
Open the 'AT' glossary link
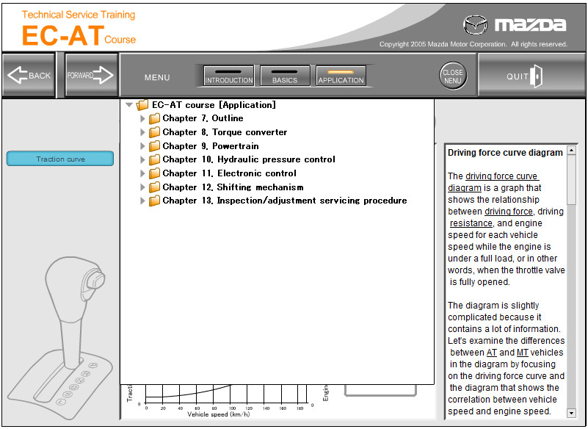[492, 353]
